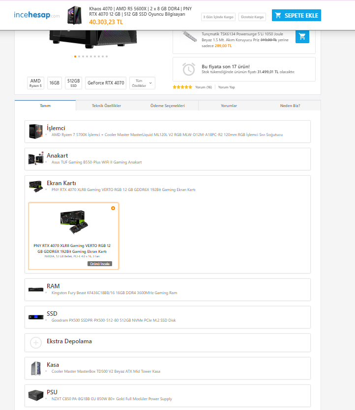The height and width of the screenshot is (410, 355).
Task: Open the Yorum (16) reviews link
Action: (204, 87)
